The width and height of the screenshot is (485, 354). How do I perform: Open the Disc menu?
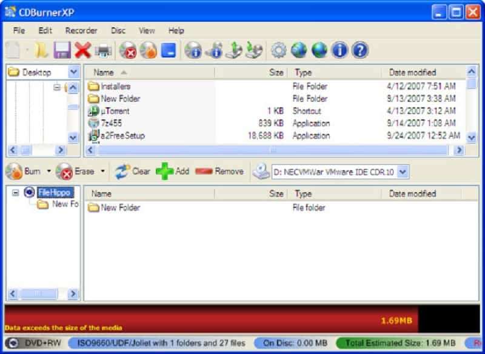point(118,30)
